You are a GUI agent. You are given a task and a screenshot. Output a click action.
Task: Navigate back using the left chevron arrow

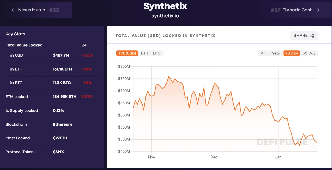(12, 10)
